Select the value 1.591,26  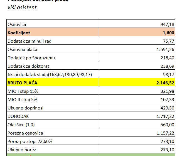point(166,50)
